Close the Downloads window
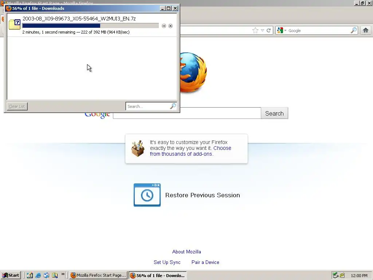The width and height of the screenshot is (373, 280). tap(175, 8)
